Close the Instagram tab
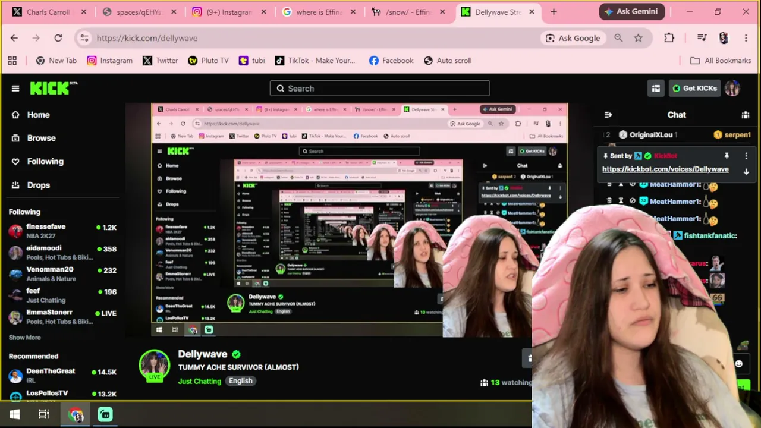 263,12
